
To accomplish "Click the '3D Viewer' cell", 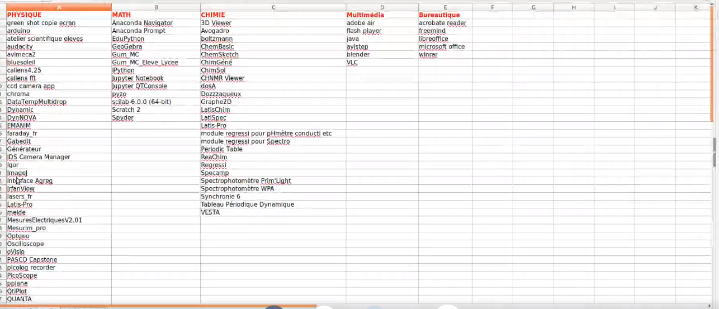I will click(x=273, y=23).
